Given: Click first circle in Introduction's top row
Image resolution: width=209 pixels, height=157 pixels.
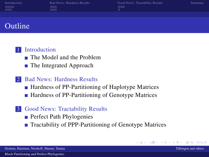Looking at the screenshot, I should (6, 7).
